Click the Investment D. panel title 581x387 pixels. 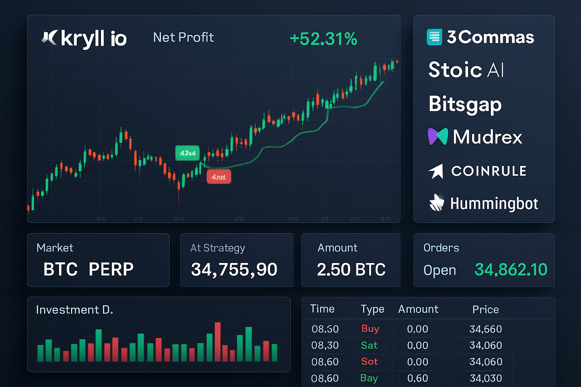click(74, 310)
